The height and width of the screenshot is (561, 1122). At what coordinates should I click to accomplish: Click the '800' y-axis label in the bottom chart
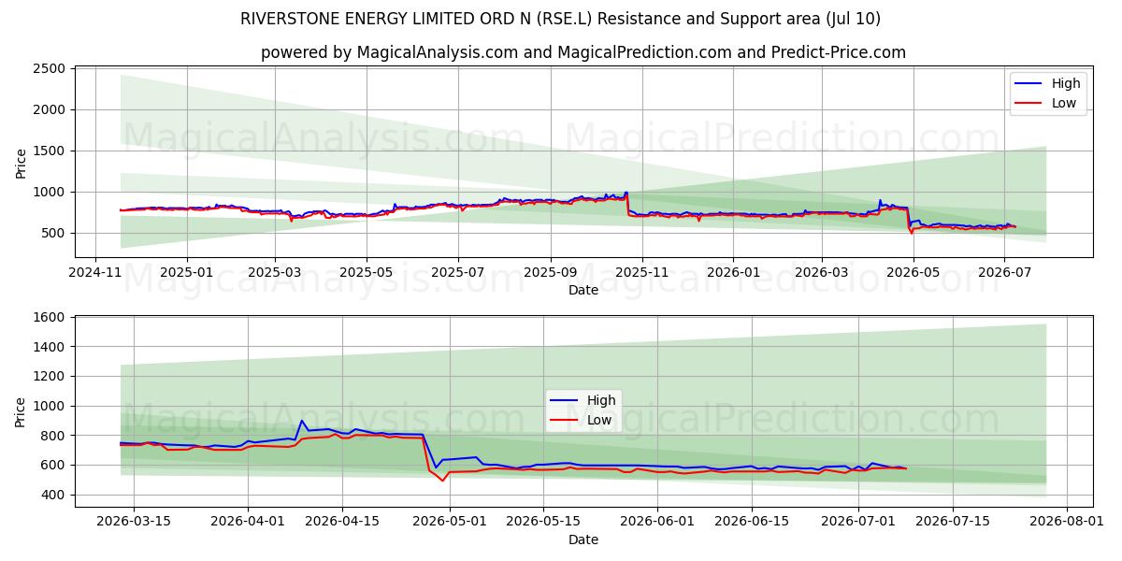point(52,436)
